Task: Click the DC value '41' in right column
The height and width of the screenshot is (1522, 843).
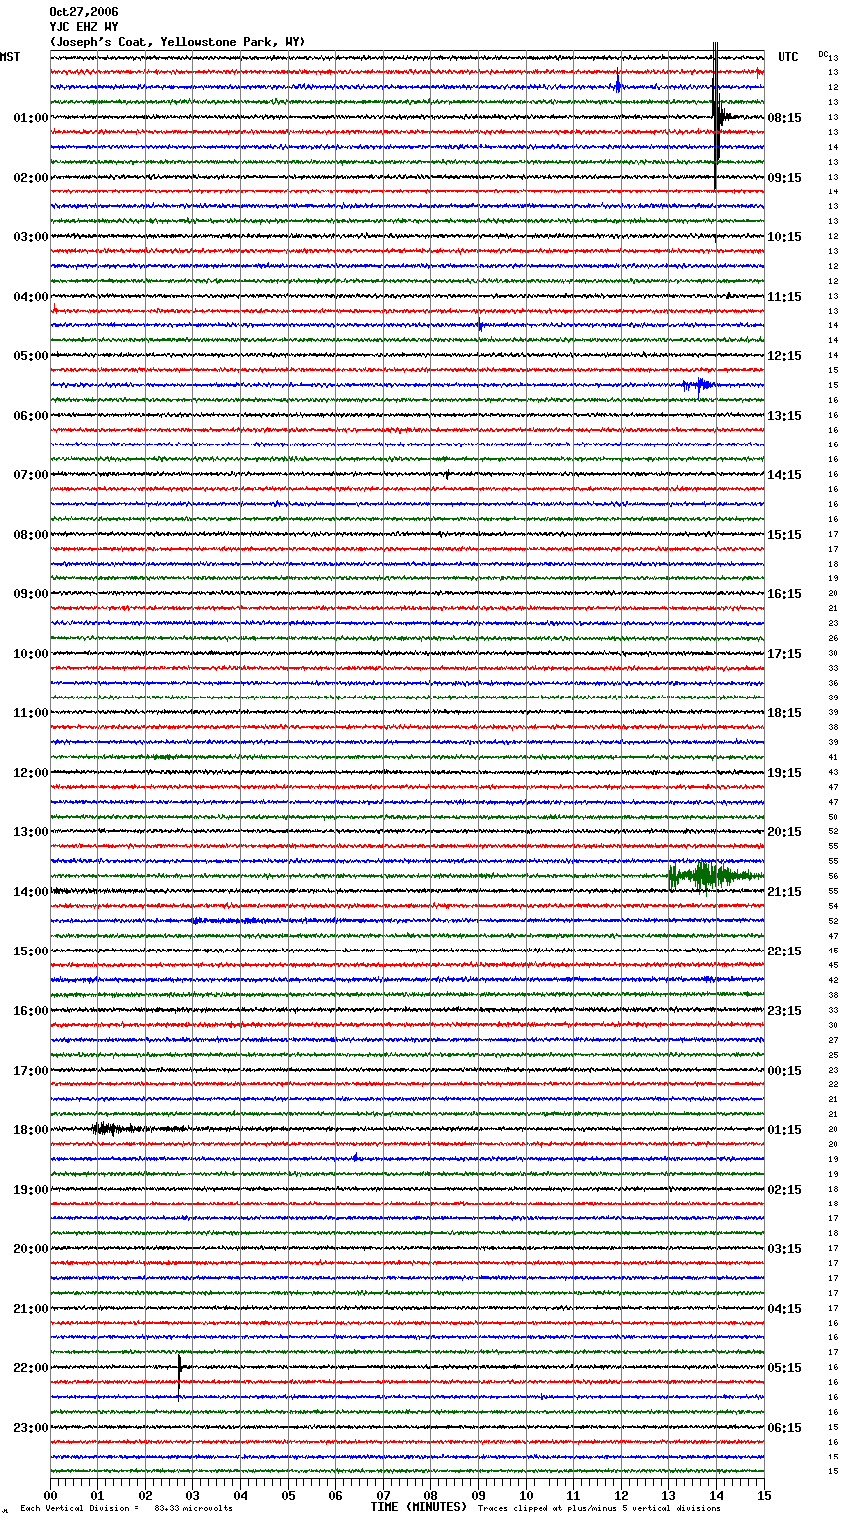Action: point(833,758)
